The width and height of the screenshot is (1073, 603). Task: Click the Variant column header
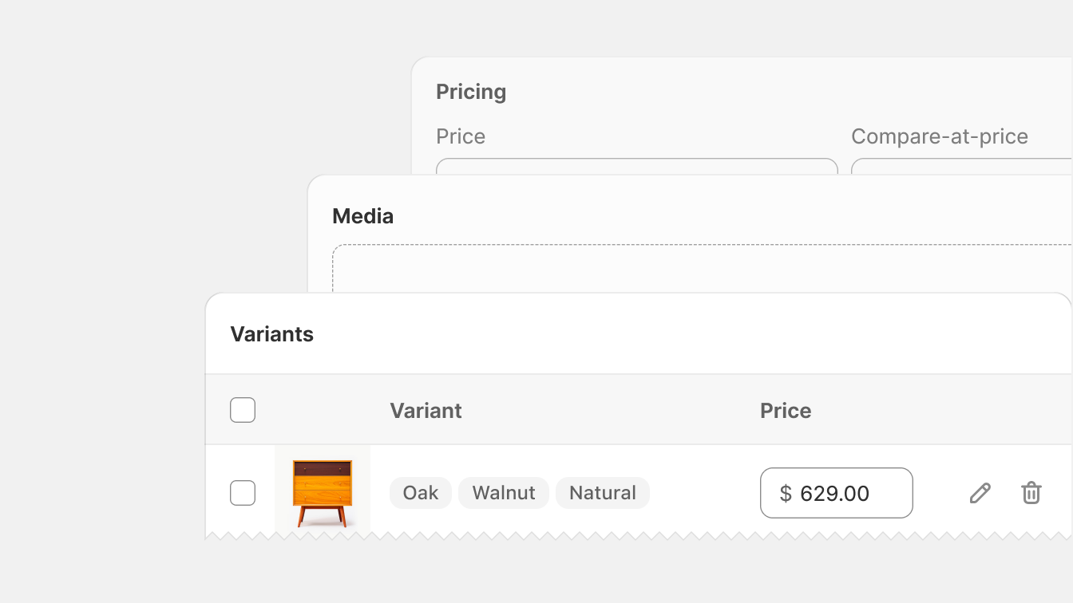426,410
